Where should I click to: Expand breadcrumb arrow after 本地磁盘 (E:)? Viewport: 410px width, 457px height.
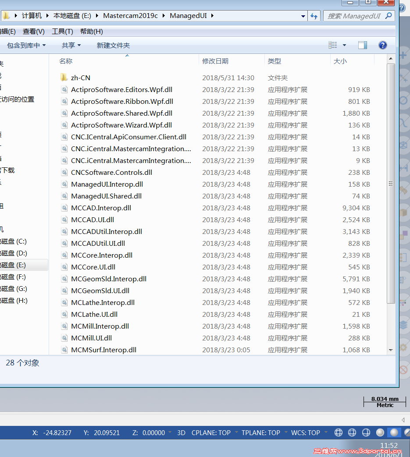(x=97, y=15)
